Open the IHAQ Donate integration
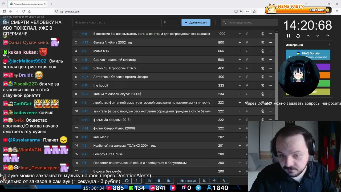The image size is (341, 192). pyautogui.click(x=308, y=55)
